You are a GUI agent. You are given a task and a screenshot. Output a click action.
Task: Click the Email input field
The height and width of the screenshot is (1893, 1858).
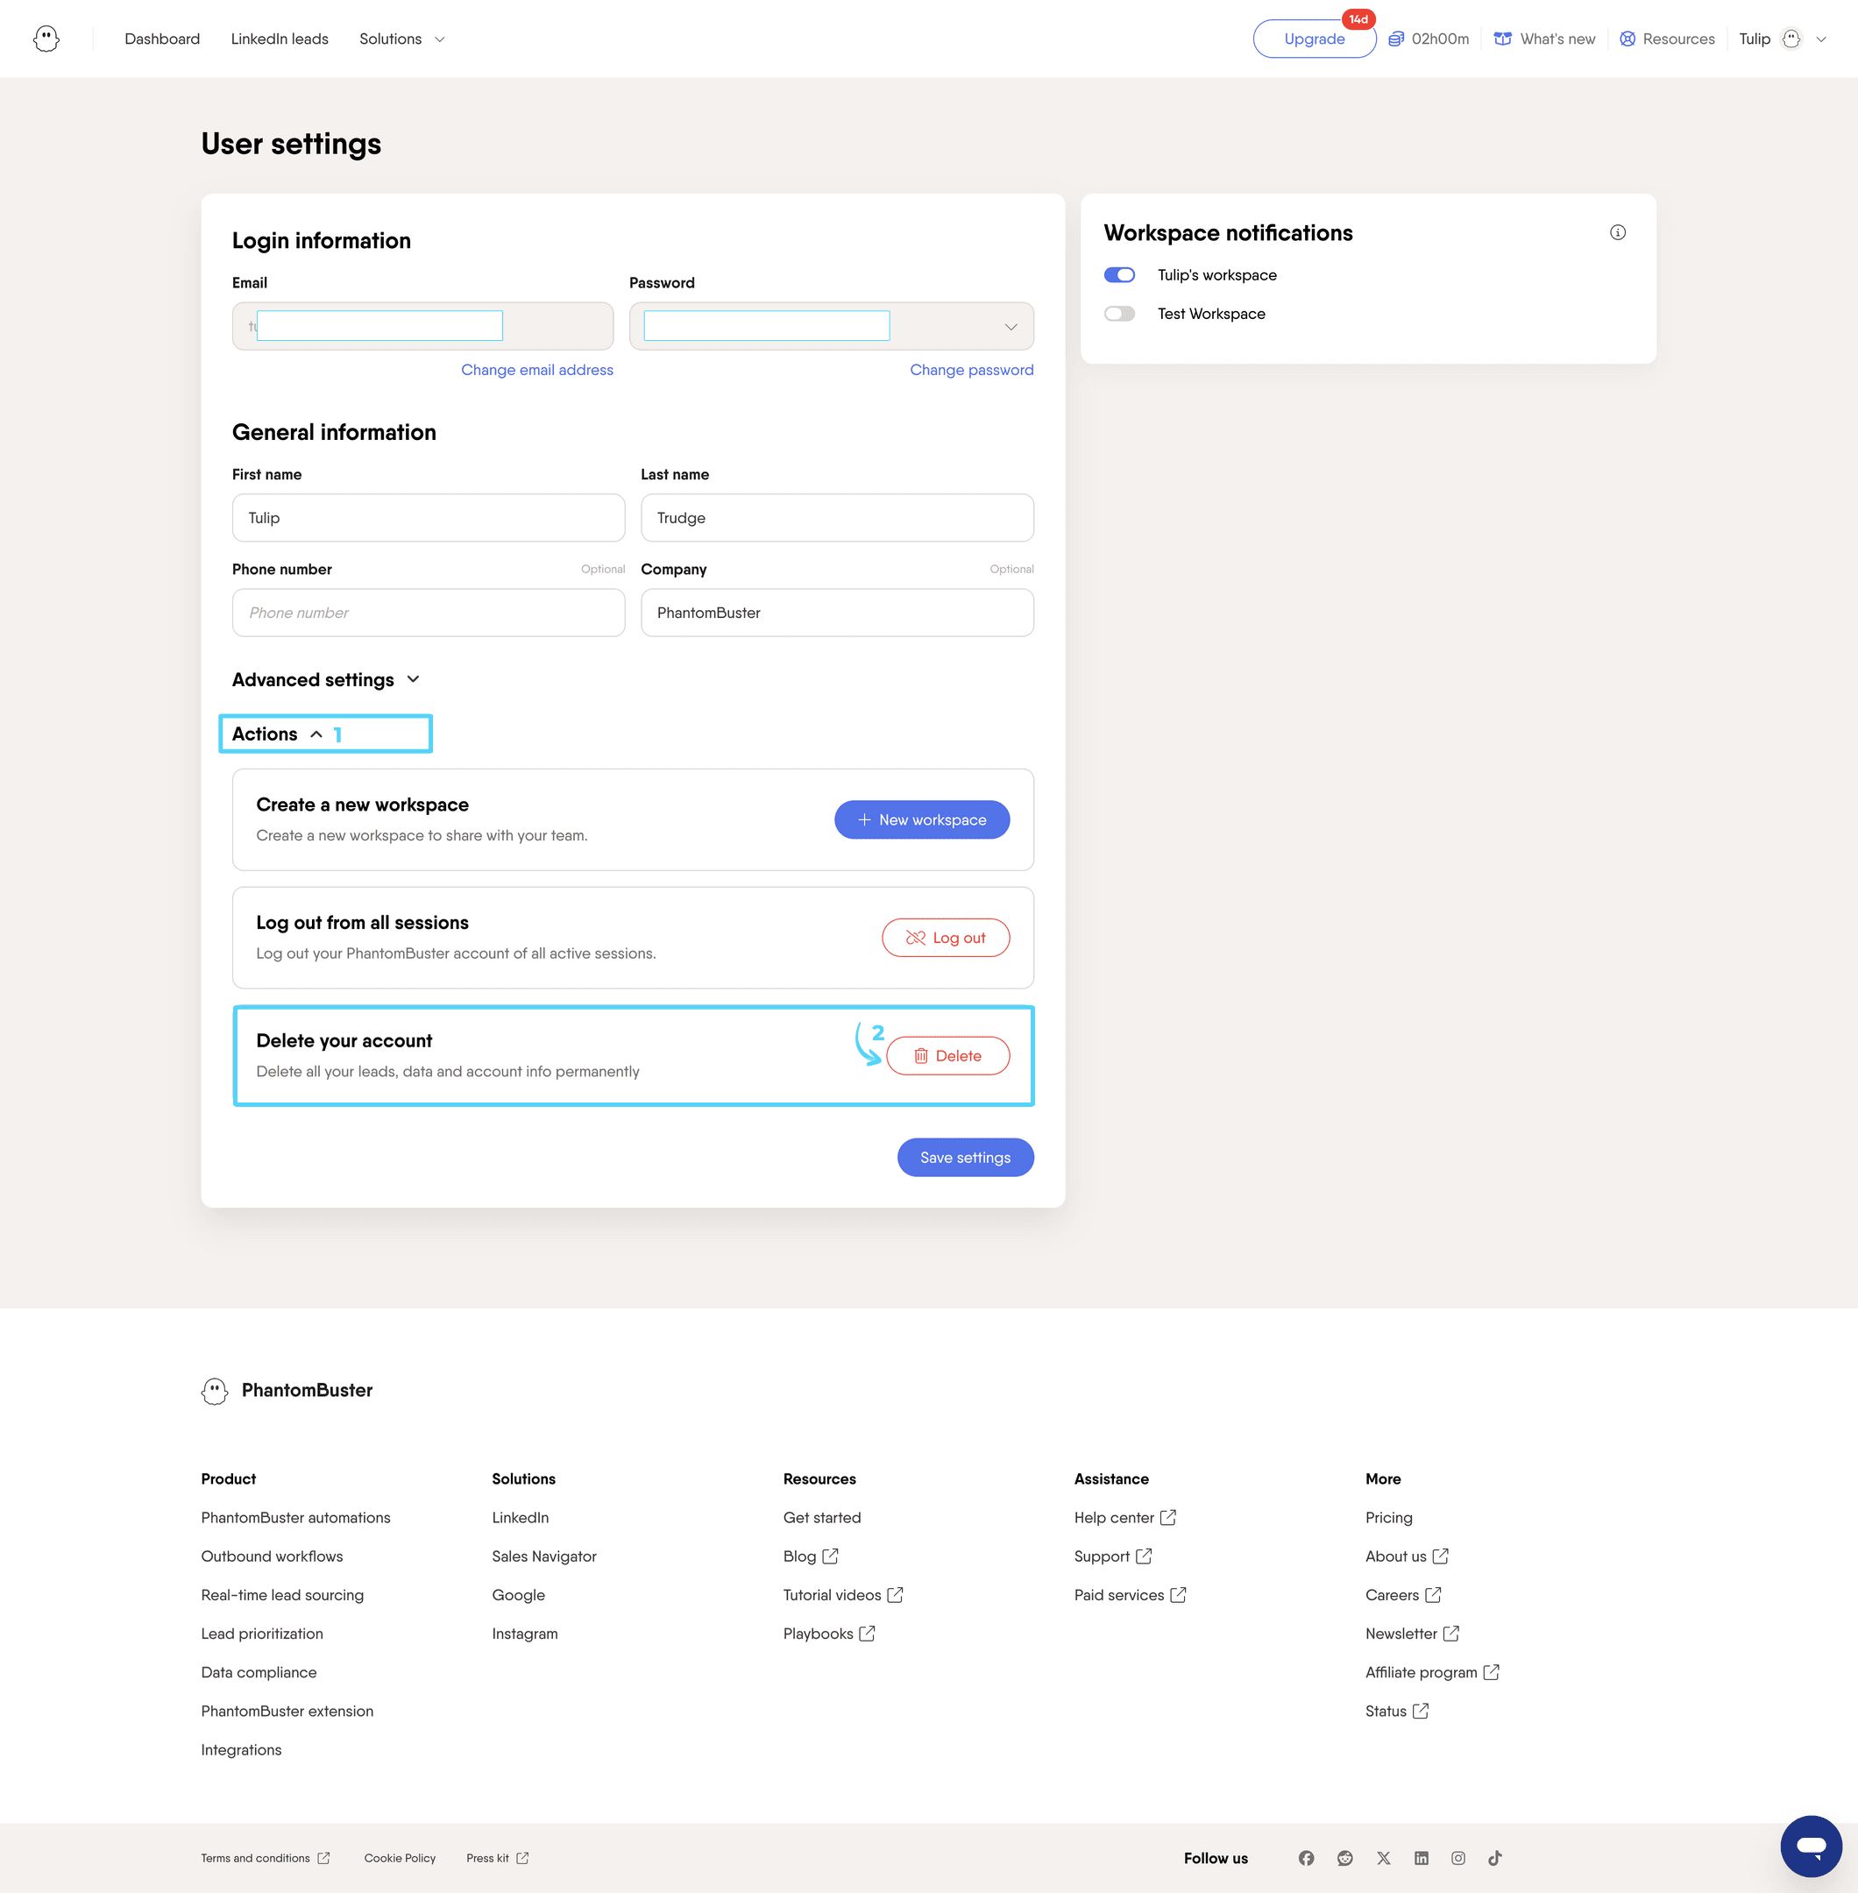click(x=422, y=326)
